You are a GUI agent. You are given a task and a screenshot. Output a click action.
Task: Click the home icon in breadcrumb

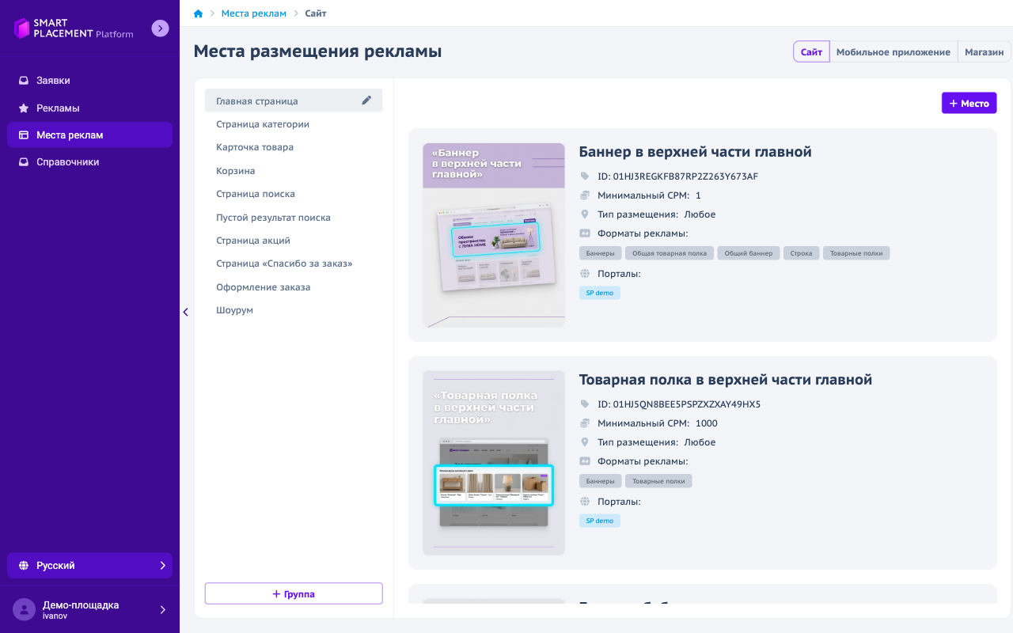pyautogui.click(x=199, y=13)
